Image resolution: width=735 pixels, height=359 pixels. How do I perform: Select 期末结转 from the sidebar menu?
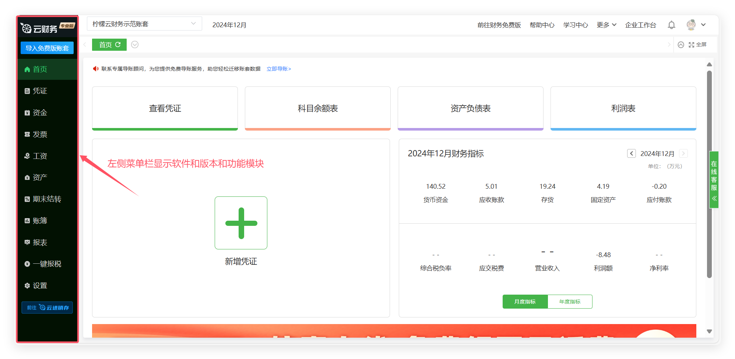click(47, 199)
